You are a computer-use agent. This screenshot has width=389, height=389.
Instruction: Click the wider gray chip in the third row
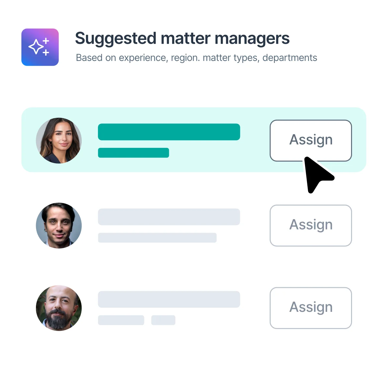pyautogui.click(x=121, y=320)
